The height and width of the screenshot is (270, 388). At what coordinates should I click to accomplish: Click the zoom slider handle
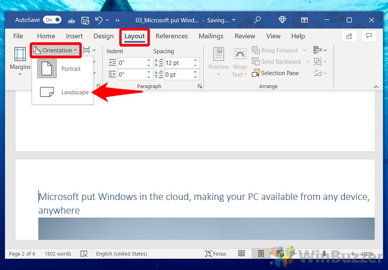pyautogui.click(x=324, y=254)
